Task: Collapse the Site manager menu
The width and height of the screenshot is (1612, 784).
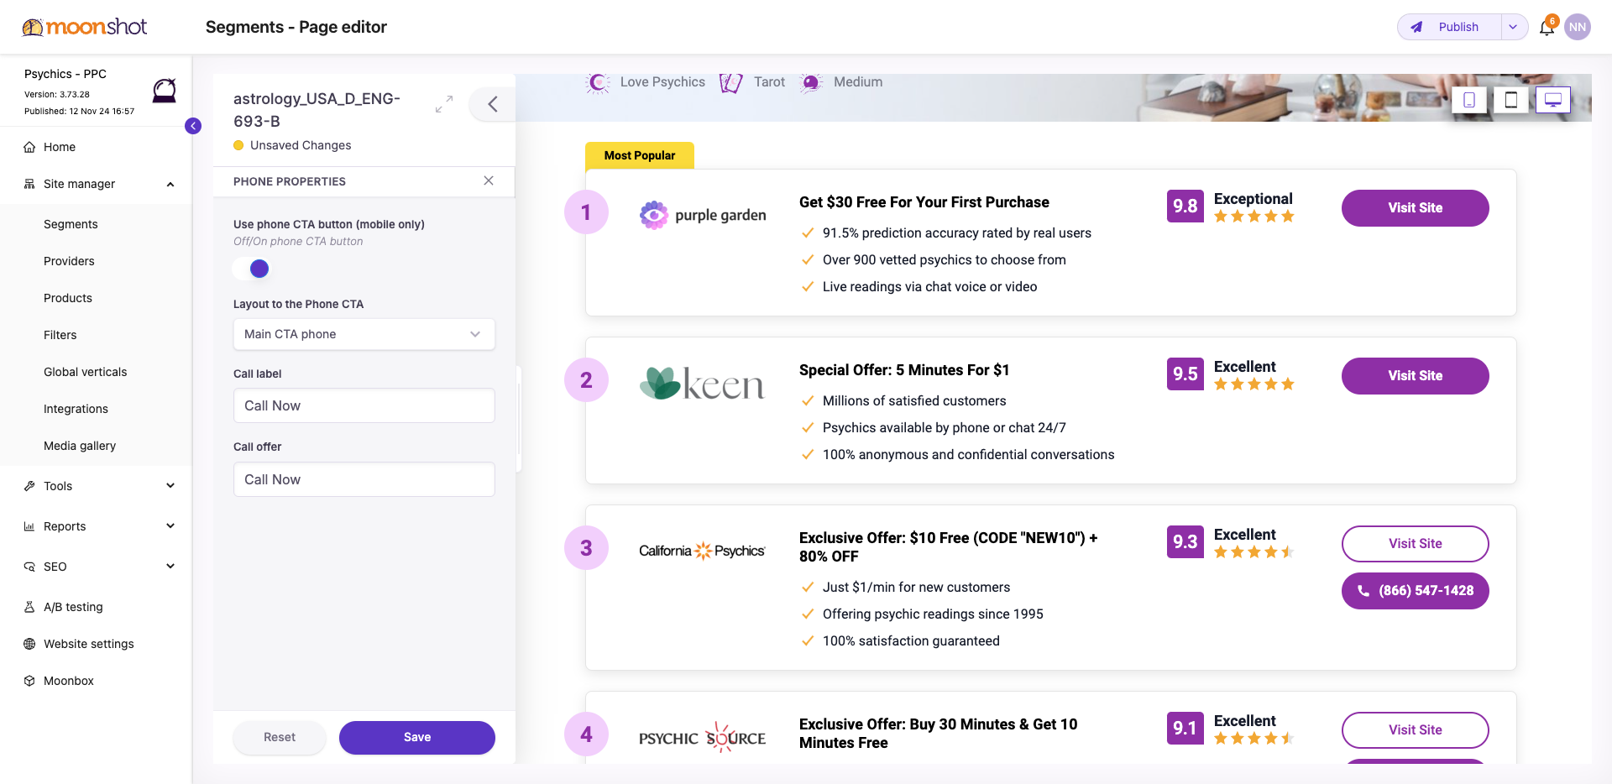Action: point(170,184)
